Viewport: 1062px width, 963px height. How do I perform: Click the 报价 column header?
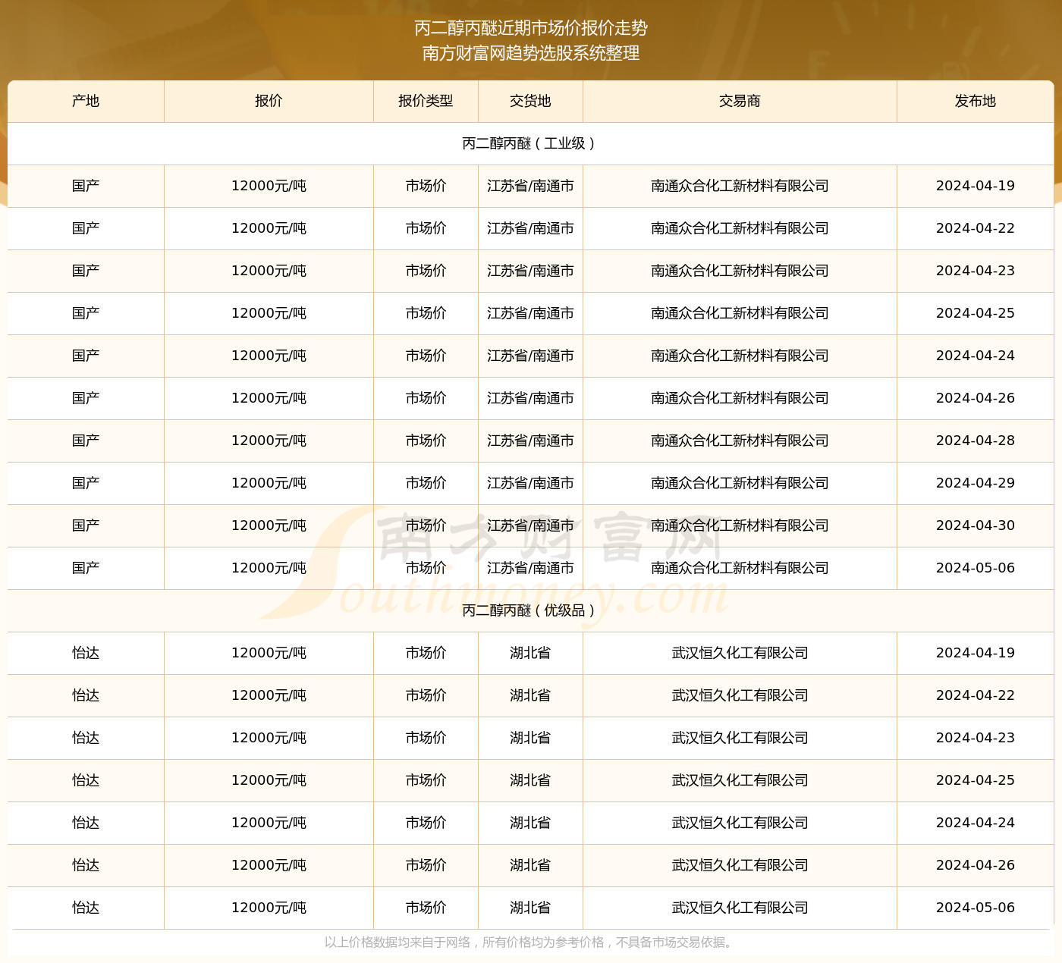pos(269,101)
